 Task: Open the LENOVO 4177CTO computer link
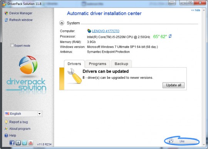coord(106,31)
